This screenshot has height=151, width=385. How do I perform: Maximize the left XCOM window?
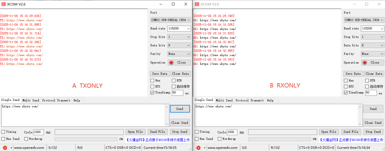[x=173, y=4]
